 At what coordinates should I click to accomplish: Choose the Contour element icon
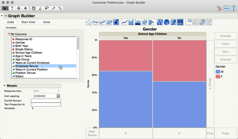tap(116, 22)
